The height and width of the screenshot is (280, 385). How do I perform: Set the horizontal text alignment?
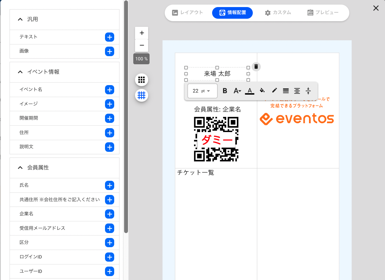coord(286,91)
